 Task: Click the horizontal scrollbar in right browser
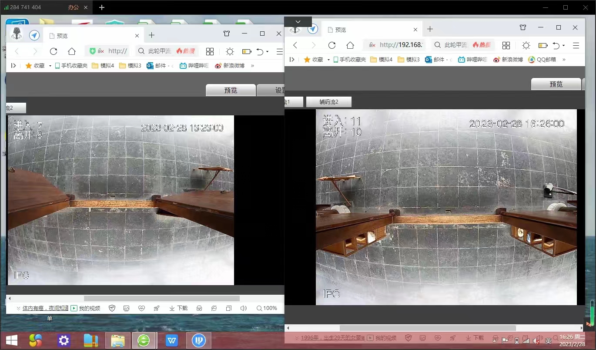(427, 328)
